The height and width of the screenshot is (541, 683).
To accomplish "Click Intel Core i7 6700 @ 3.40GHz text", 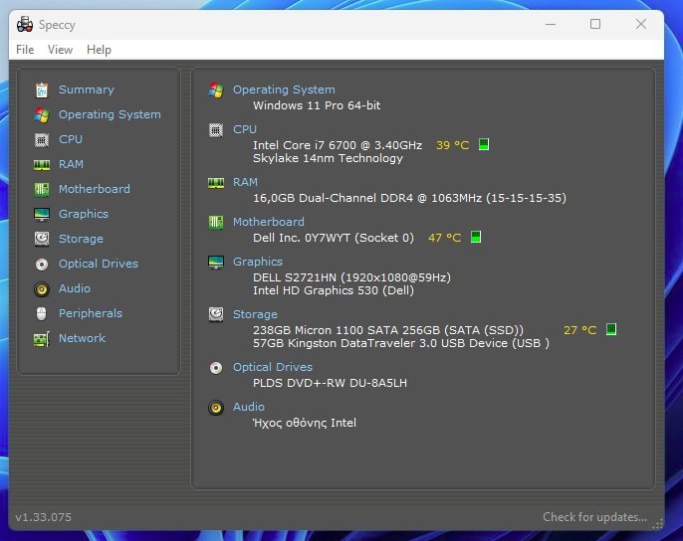I will 338,145.
